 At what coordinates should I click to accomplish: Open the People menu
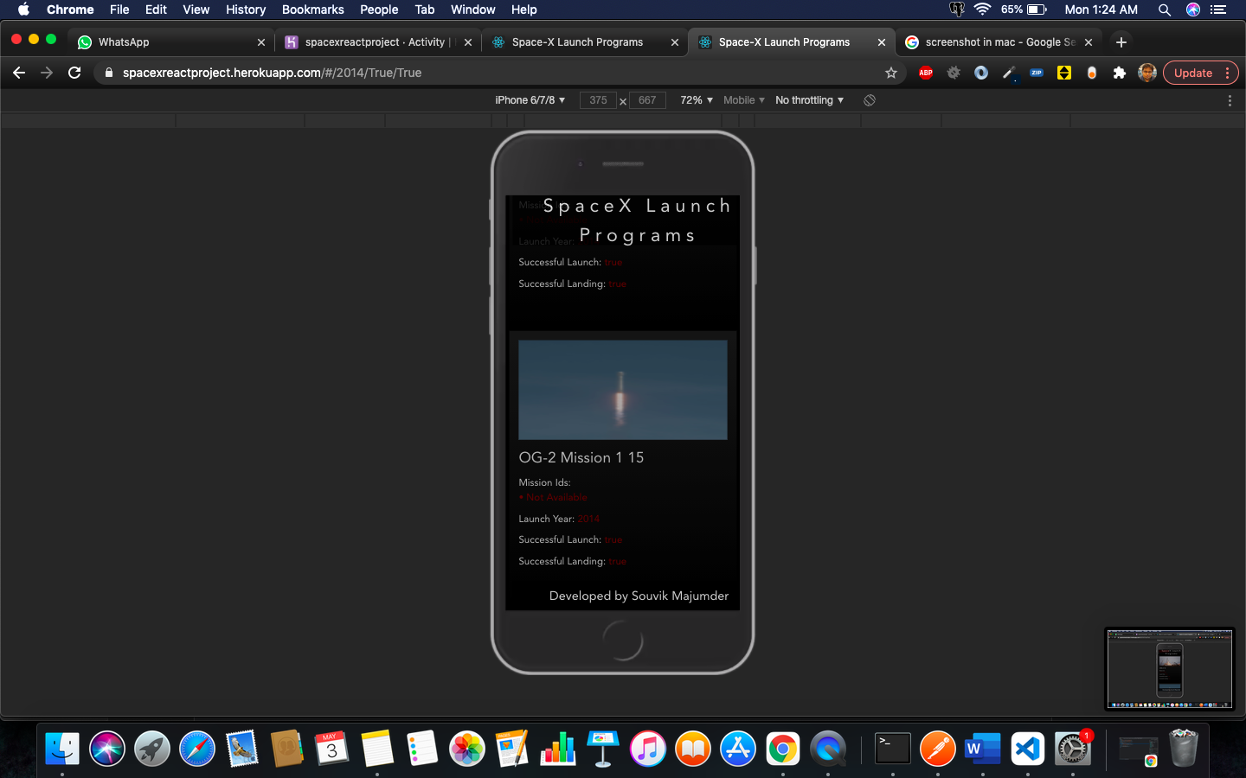(x=379, y=10)
